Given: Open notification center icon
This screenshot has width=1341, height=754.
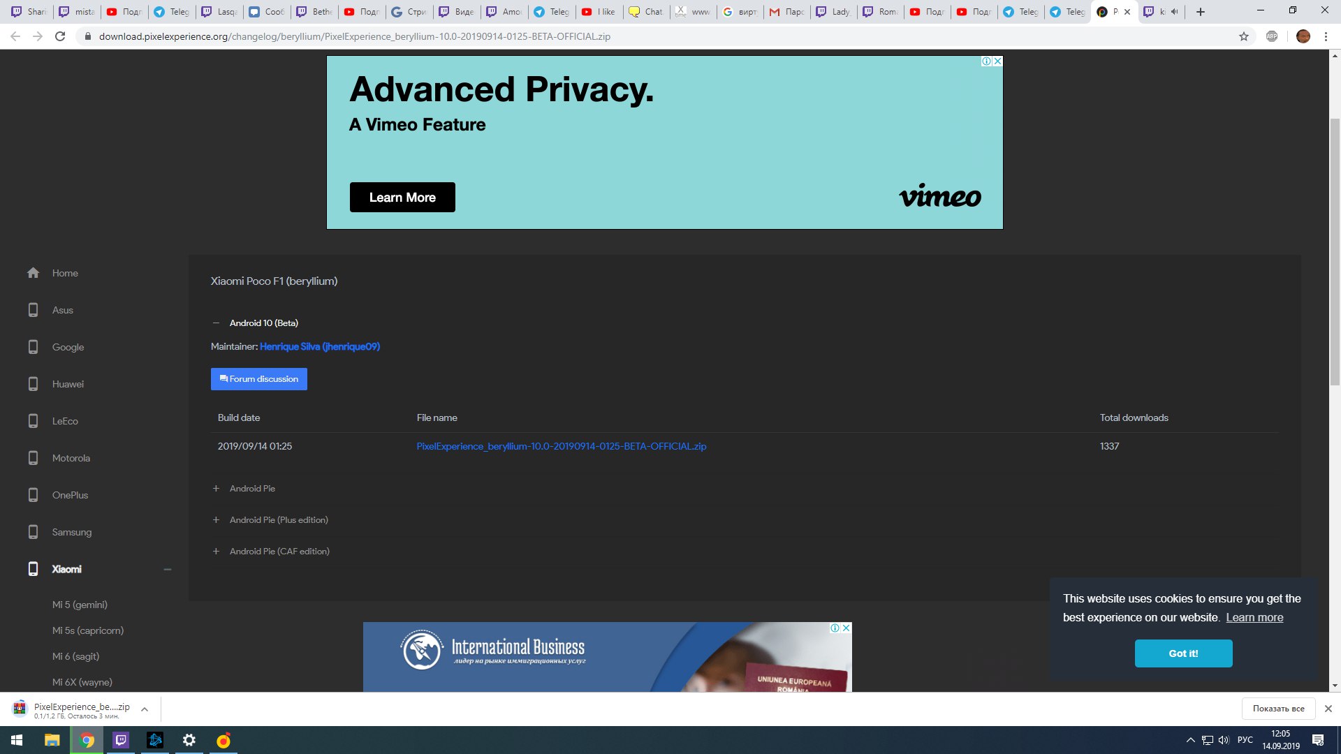Looking at the screenshot, I should (1318, 740).
